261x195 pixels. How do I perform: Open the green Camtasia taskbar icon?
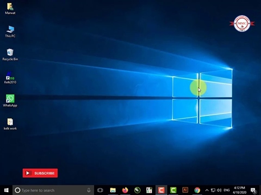173,190
